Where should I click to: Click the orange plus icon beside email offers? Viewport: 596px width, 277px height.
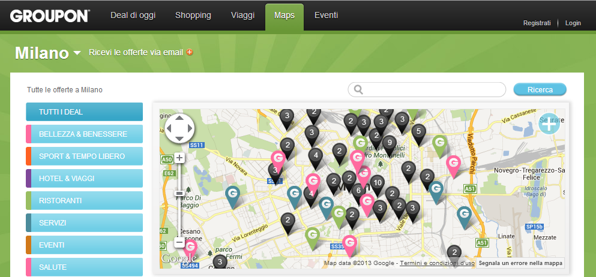(189, 52)
